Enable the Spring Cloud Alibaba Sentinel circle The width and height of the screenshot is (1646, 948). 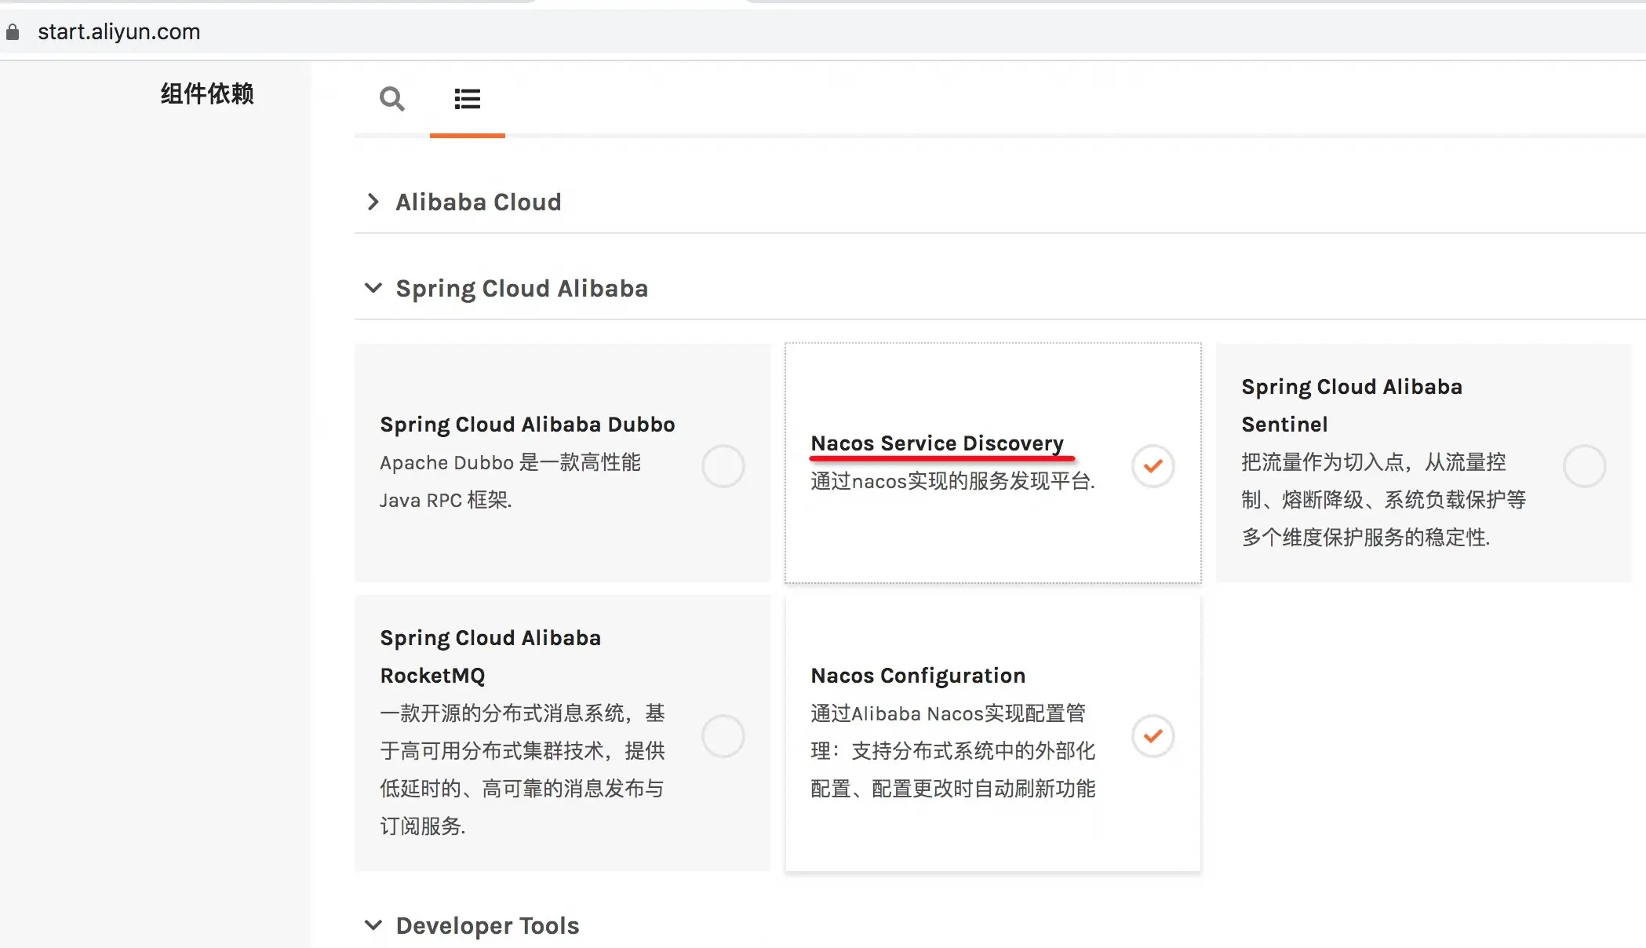click(1584, 466)
